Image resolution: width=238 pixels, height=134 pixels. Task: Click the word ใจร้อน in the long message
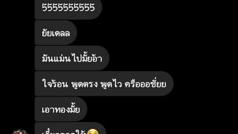(55, 84)
